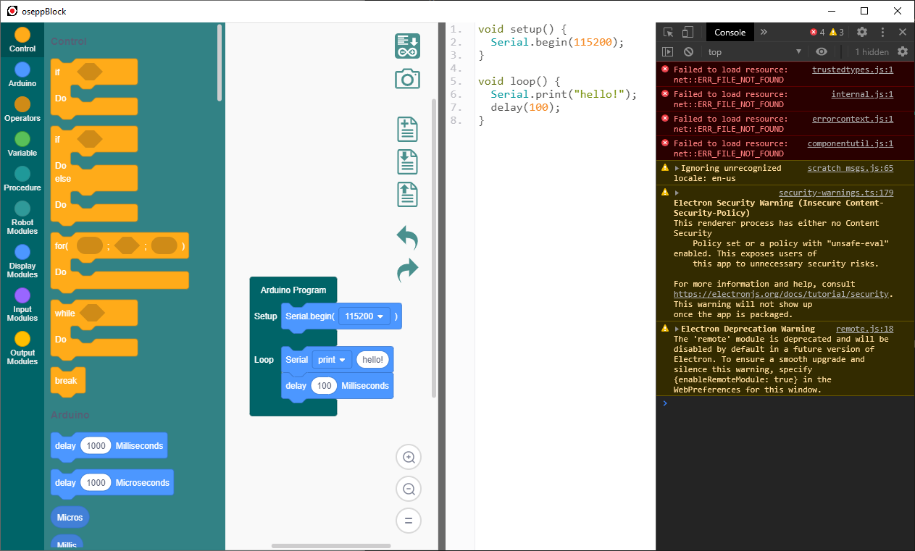The width and height of the screenshot is (915, 551).
Task: Select the DevTools inspect element icon
Action: [x=669, y=32]
